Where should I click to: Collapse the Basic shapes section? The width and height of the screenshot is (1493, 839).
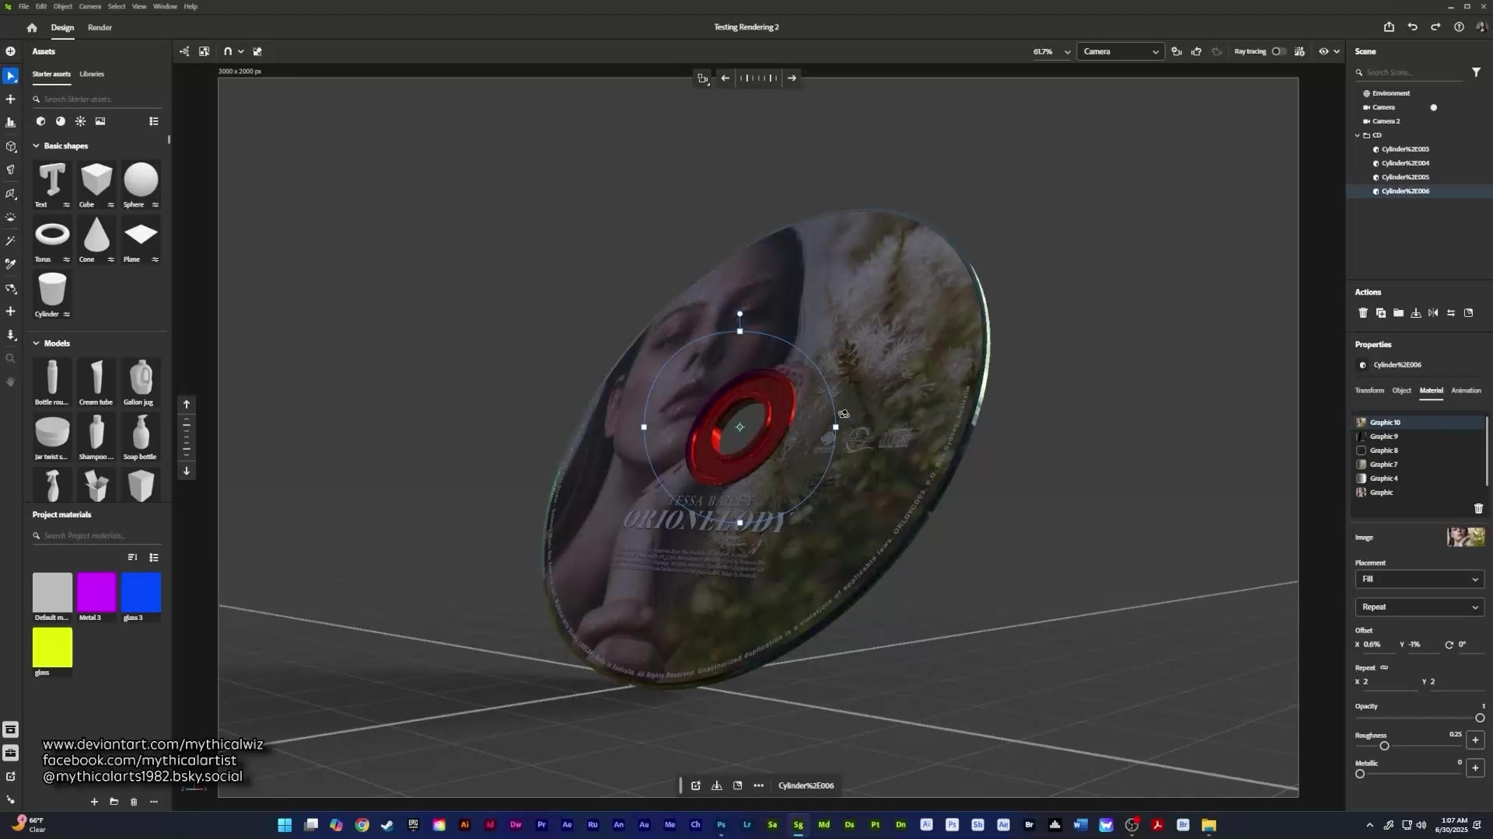pyautogui.click(x=36, y=145)
